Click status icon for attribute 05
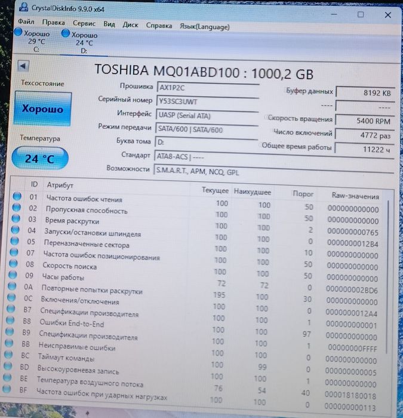The height and width of the screenshot is (418, 403). tap(15, 241)
